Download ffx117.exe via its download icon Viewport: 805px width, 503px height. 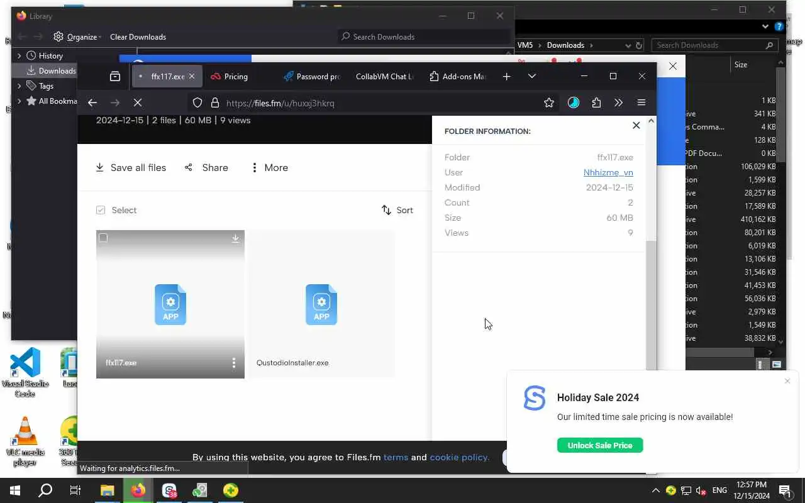pos(235,238)
